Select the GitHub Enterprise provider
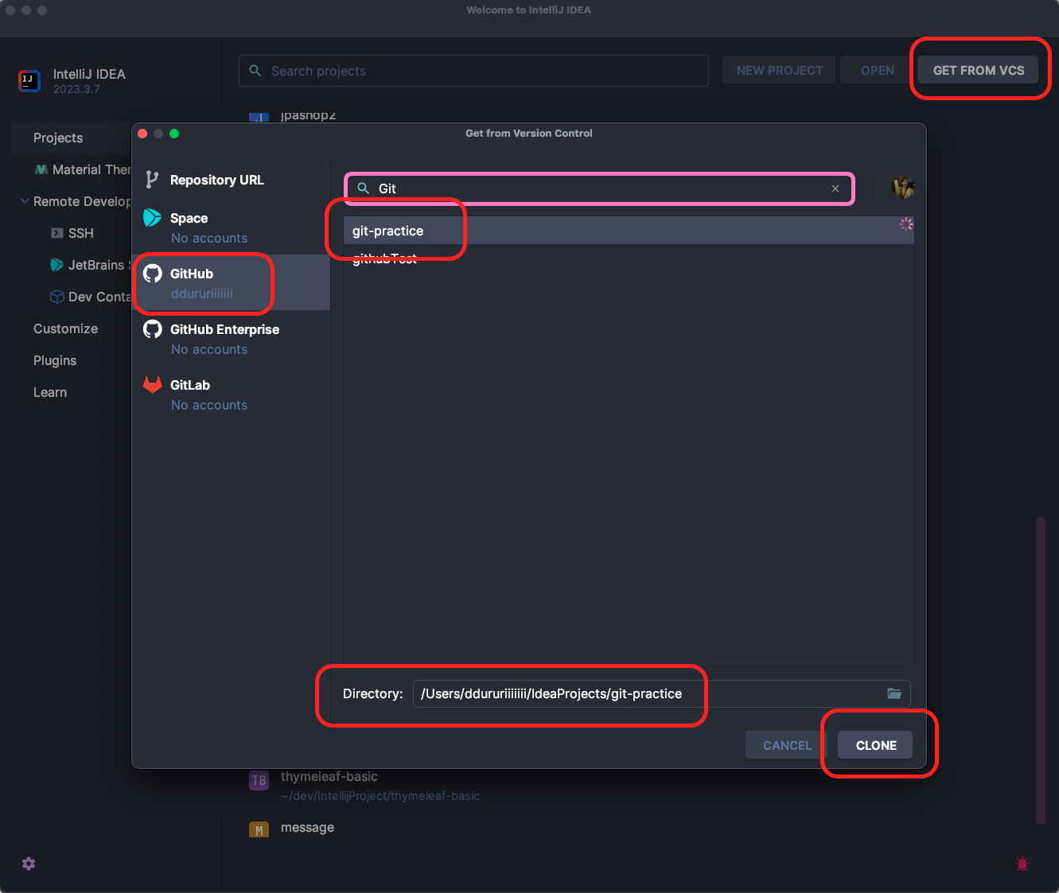This screenshot has width=1059, height=893. point(231,339)
